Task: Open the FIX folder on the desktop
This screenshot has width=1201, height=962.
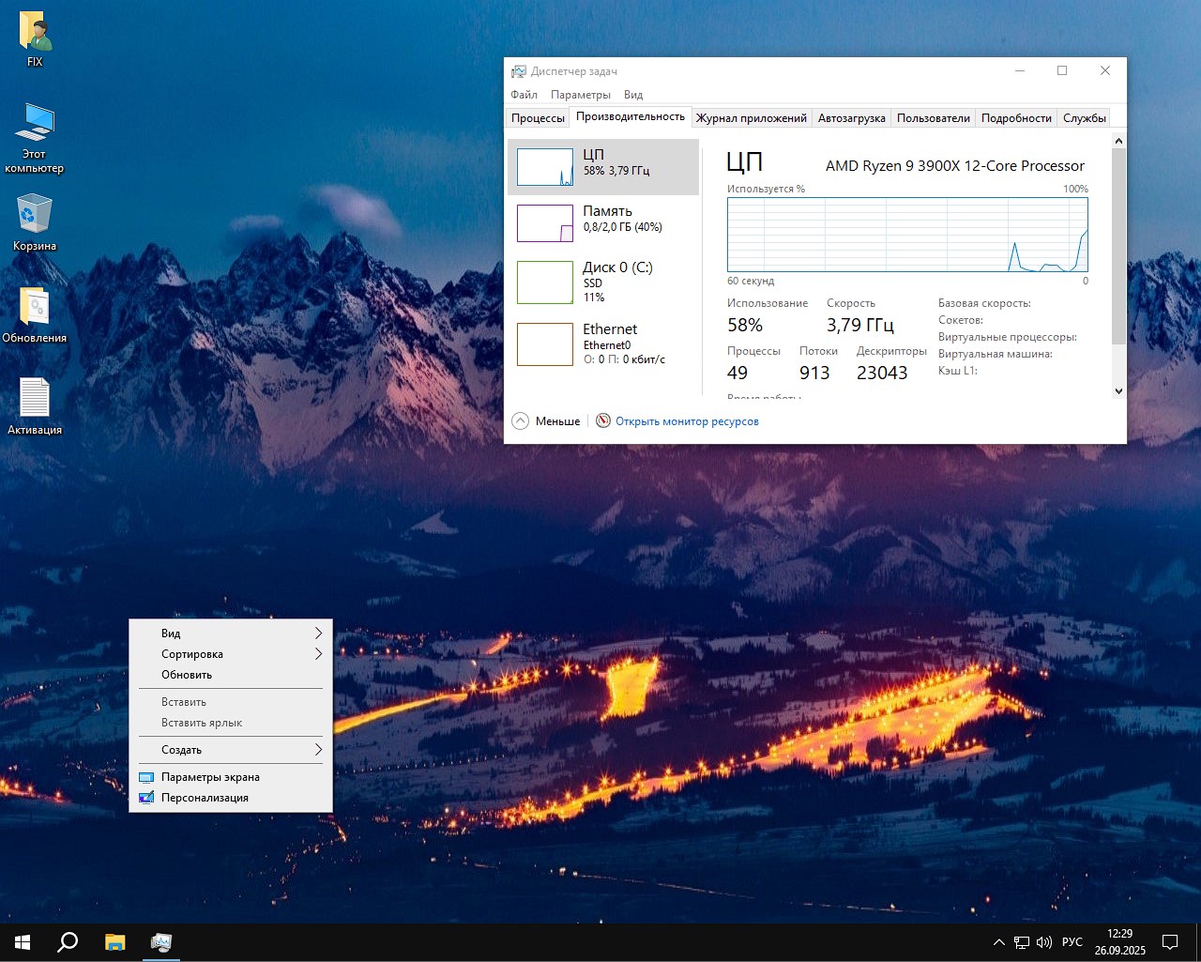Action: coord(35,39)
